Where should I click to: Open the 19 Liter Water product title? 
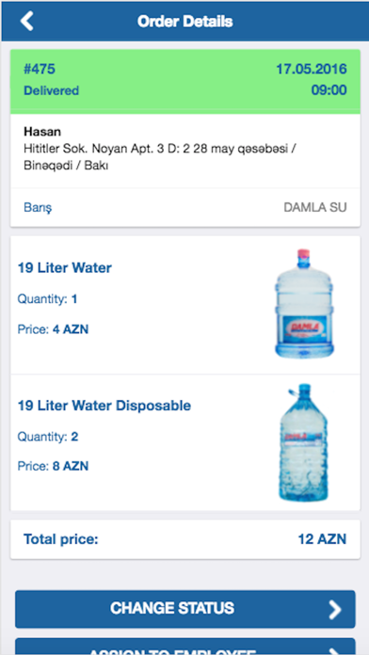pyautogui.click(x=64, y=267)
